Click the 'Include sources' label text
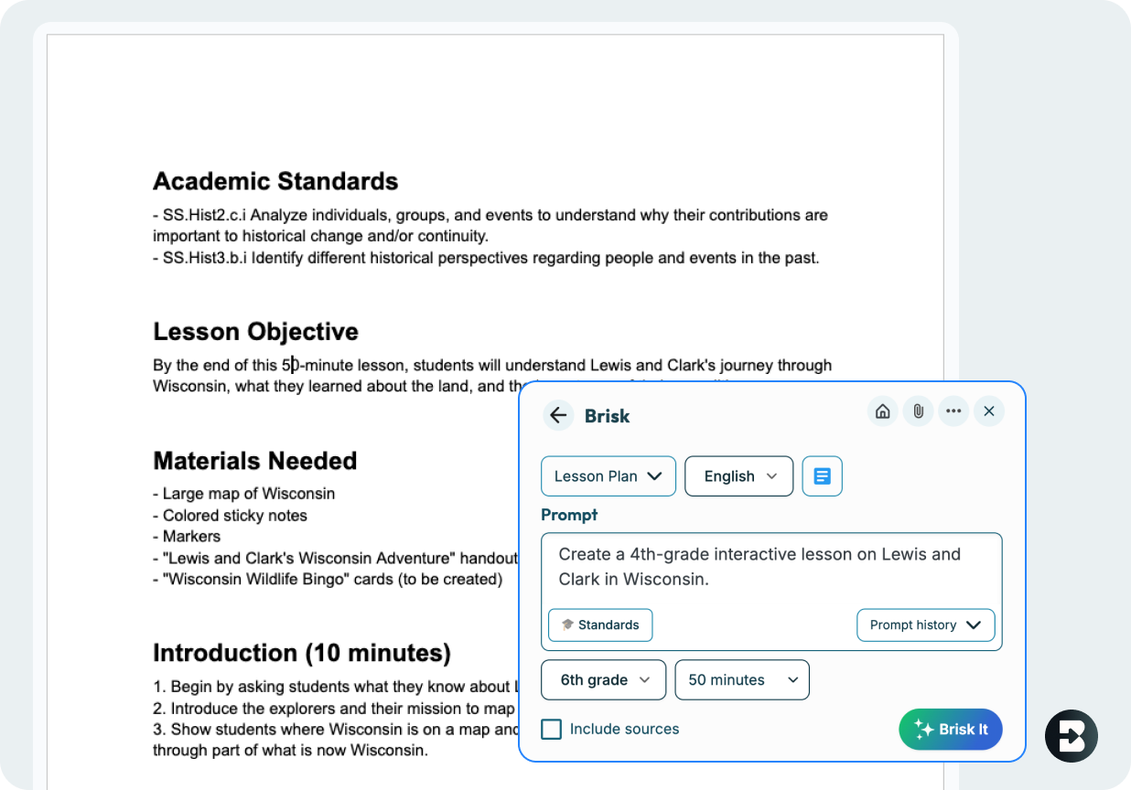Screen dimensions: 1131x790 tap(624, 729)
